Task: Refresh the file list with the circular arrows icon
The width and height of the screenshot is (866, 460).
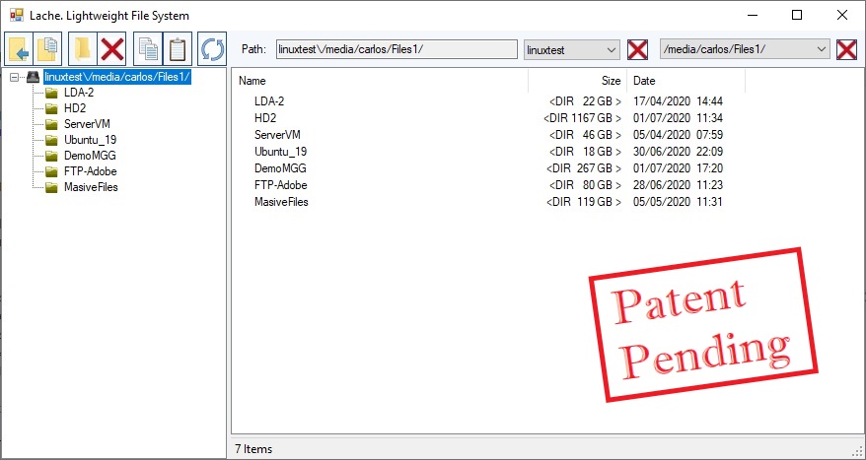Action: [x=212, y=48]
